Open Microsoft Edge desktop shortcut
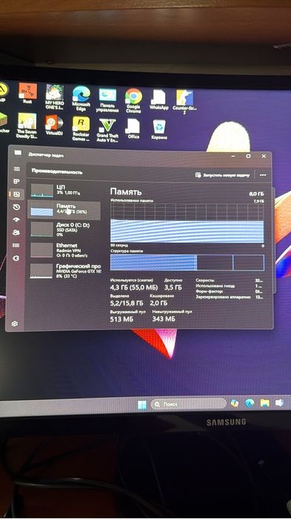 tap(81, 98)
